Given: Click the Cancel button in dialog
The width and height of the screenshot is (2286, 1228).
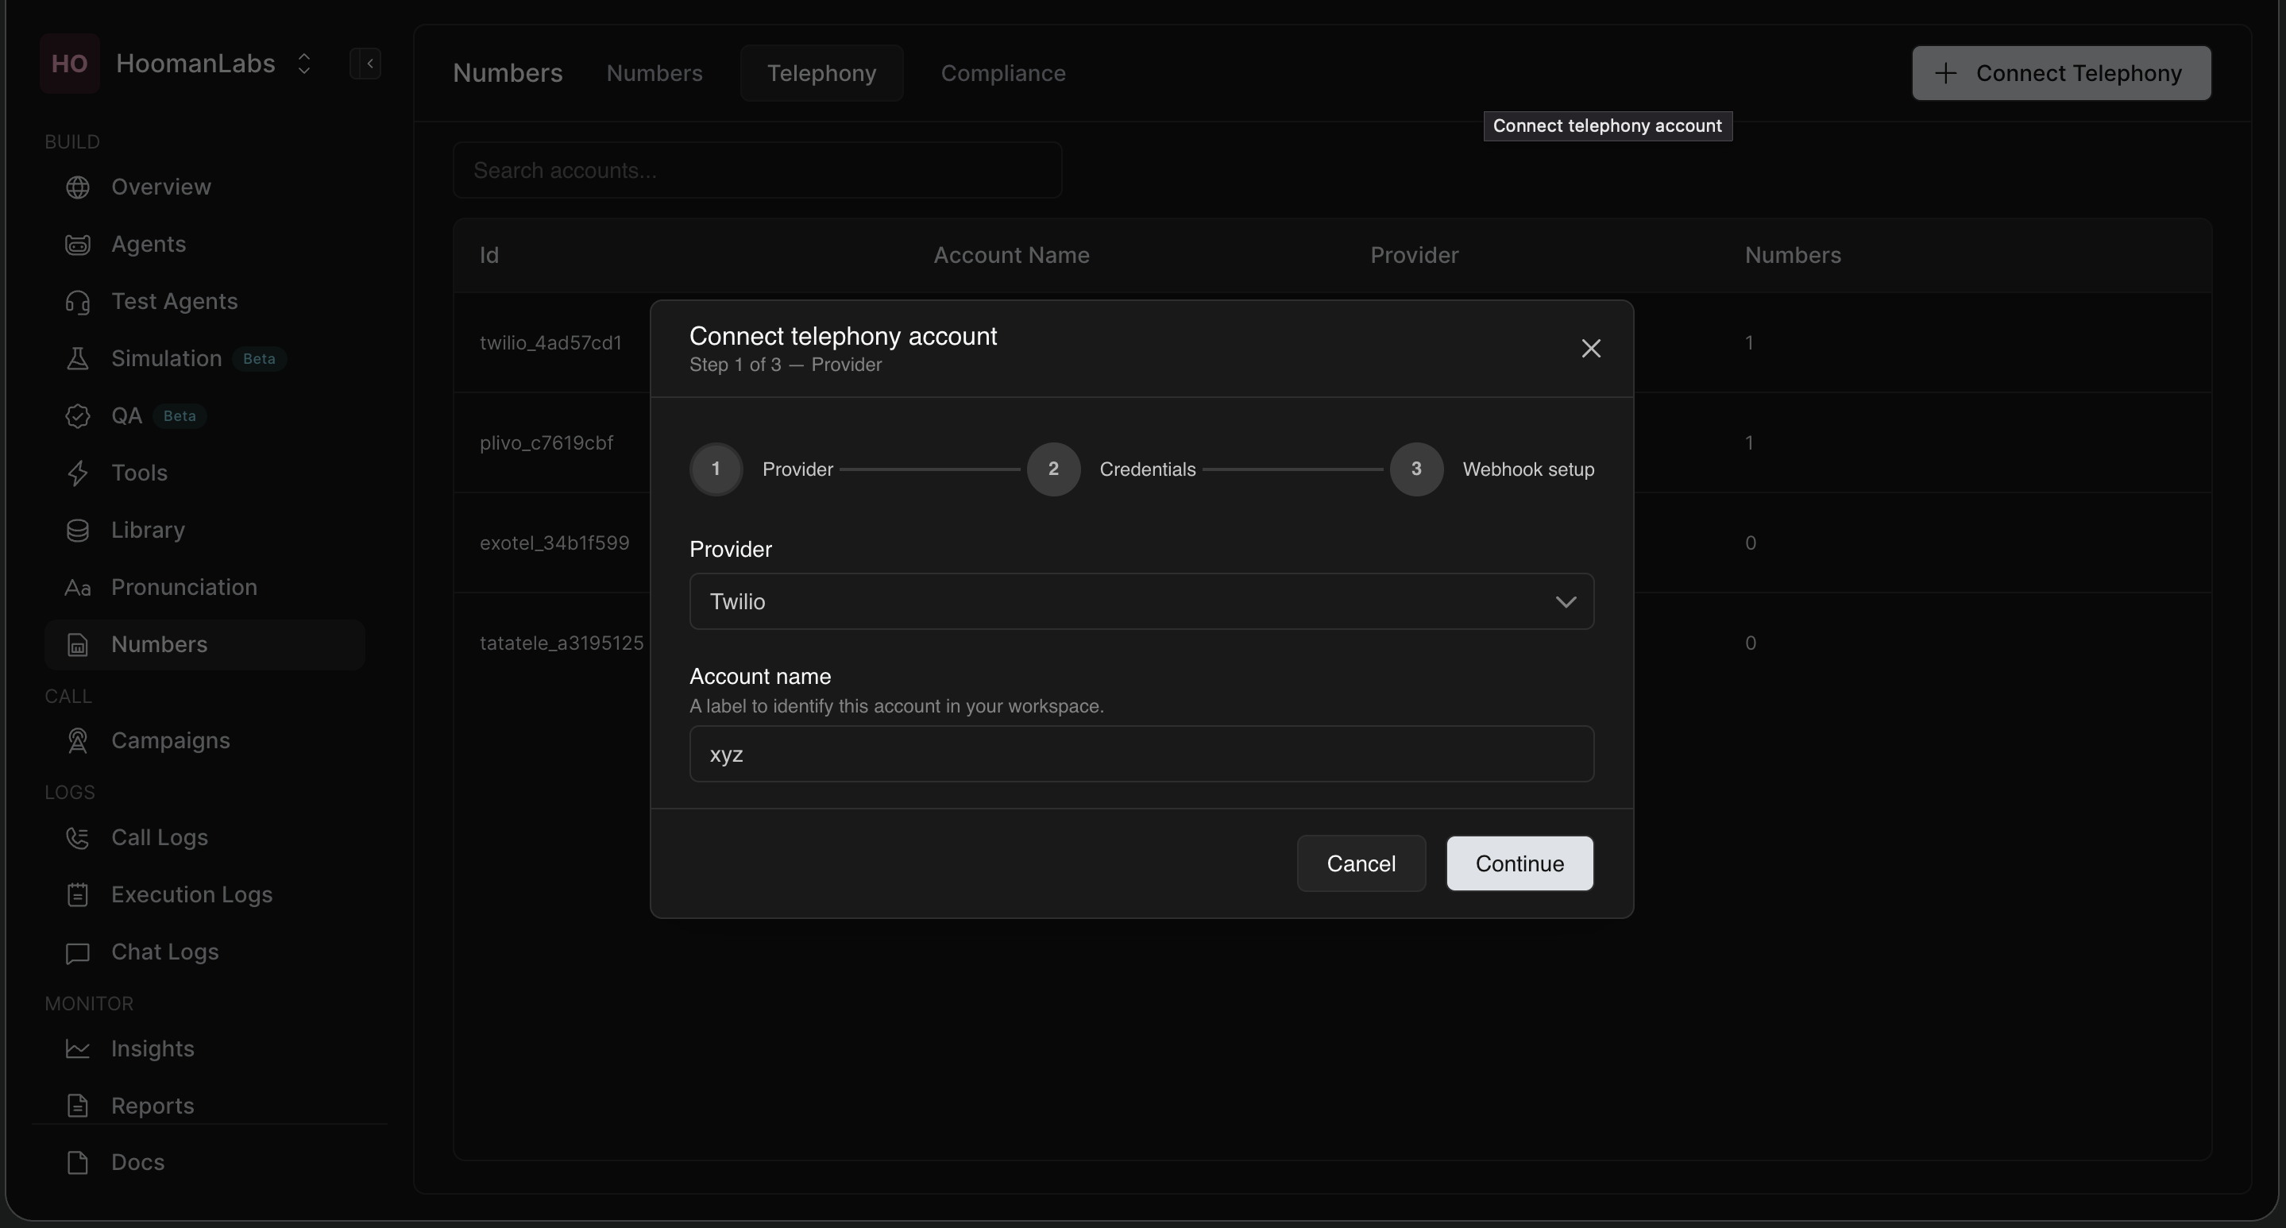Looking at the screenshot, I should 1361,863.
